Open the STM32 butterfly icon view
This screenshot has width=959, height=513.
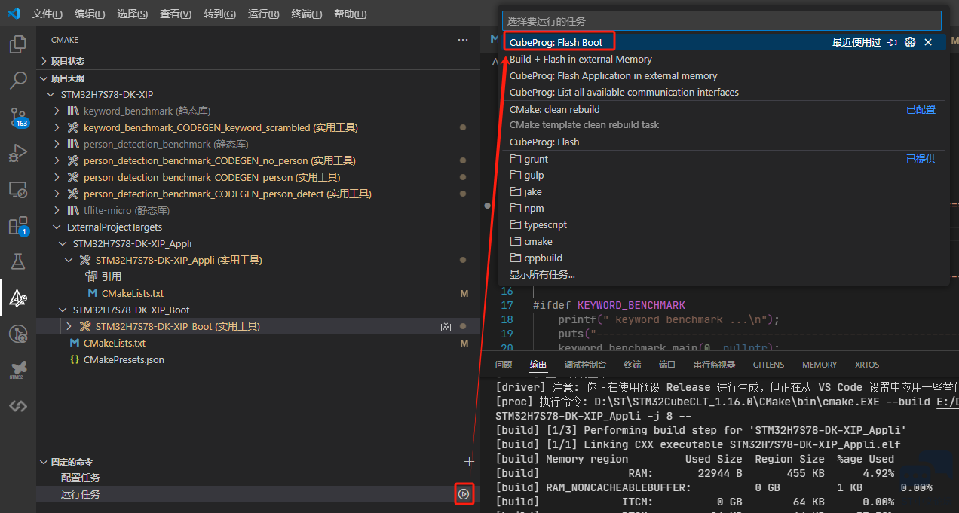pyautogui.click(x=17, y=370)
